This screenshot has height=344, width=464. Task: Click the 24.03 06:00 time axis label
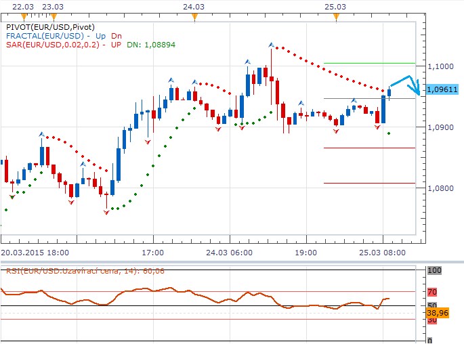[x=229, y=252]
